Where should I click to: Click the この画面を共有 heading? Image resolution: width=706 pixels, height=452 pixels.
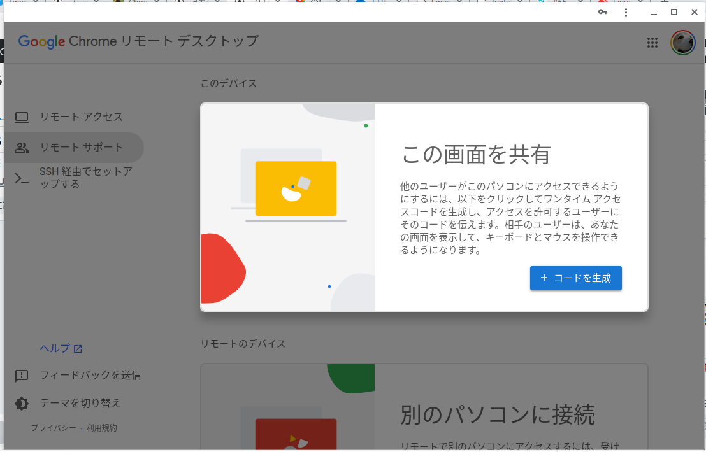pos(476,154)
